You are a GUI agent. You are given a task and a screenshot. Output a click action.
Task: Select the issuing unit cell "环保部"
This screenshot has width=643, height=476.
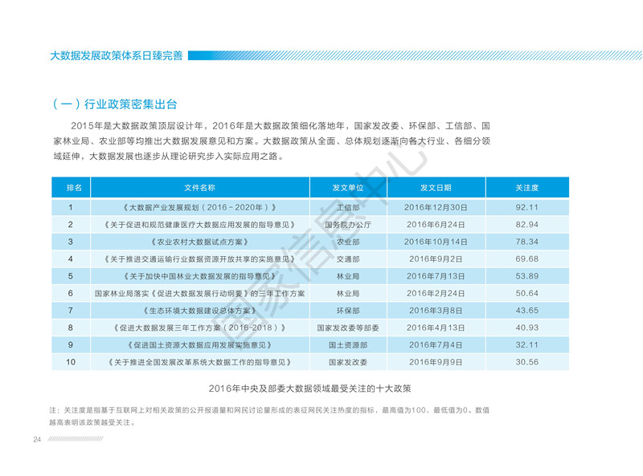tap(348, 311)
